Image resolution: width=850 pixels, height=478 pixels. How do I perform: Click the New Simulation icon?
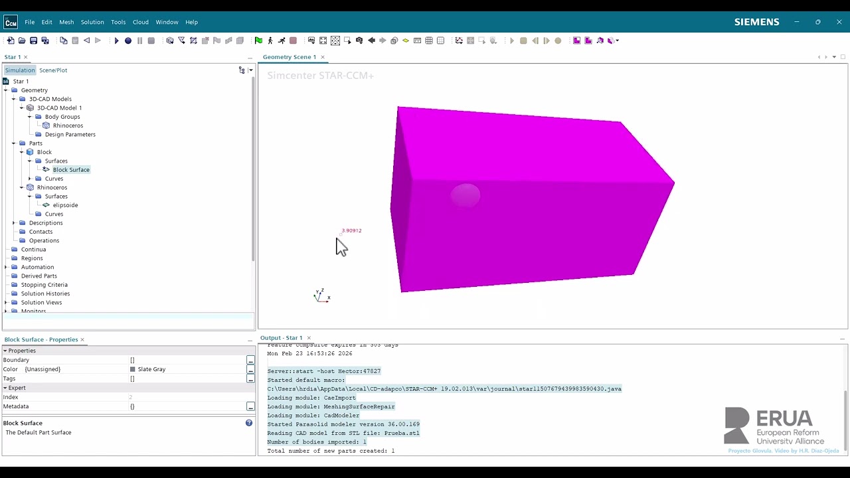(x=11, y=40)
